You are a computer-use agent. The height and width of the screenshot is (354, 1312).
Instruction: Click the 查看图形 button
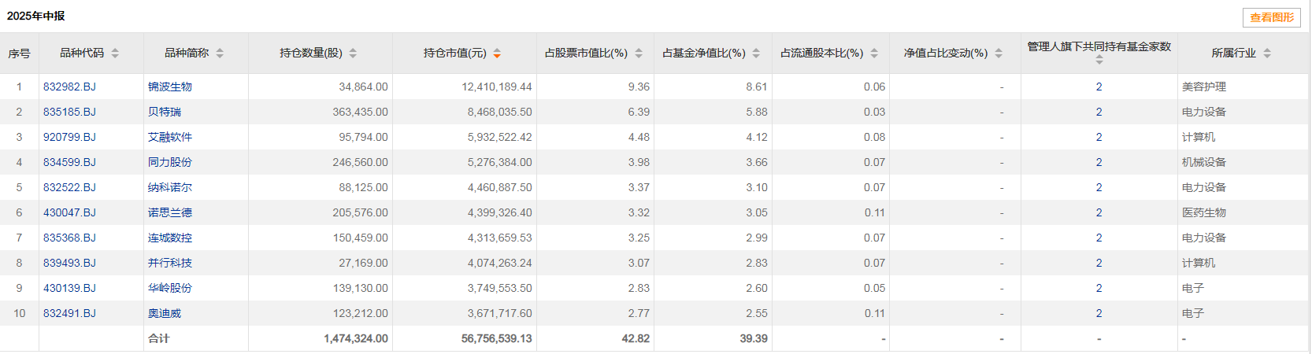[x=1272, y=17]
